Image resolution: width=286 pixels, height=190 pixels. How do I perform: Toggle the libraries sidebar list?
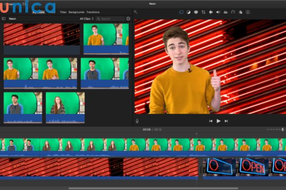[4, 19]
